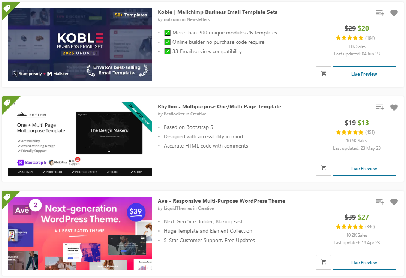
Task: View author nutzumi's profile
Action: point(172,19)
